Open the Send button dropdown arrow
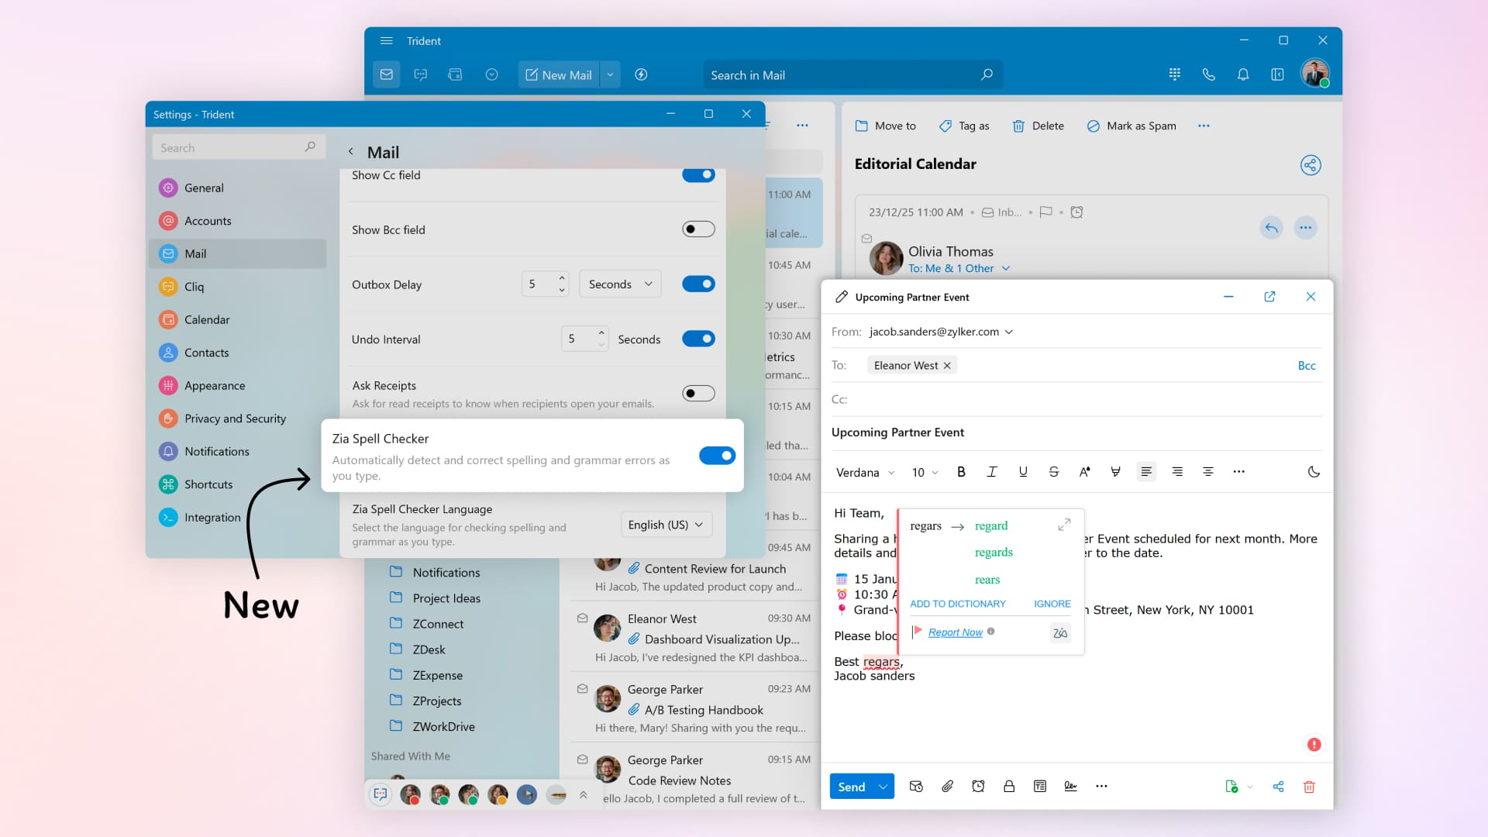 pos(883,787)
